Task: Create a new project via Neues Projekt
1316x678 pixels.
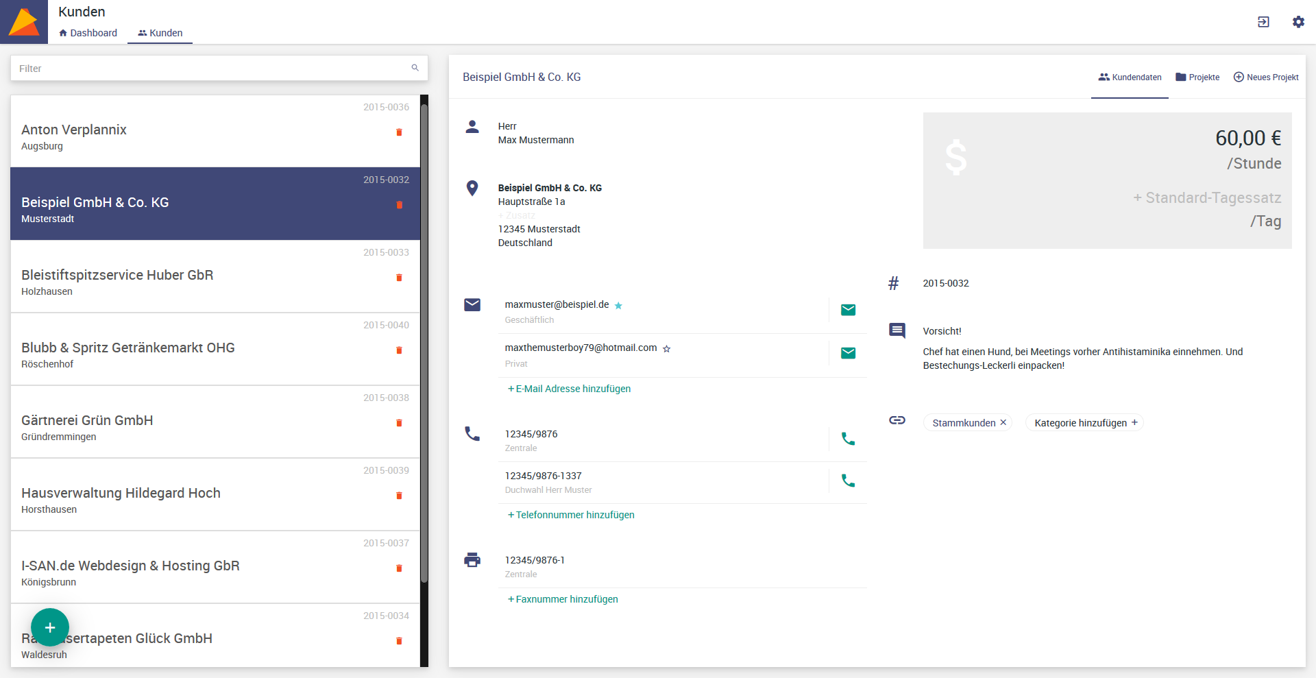Action: [1266, 77]
